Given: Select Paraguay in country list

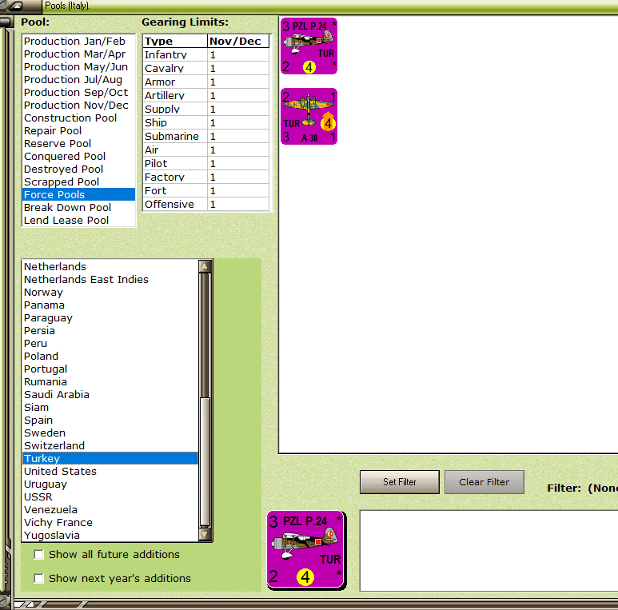Looking at the screenshot, I should (110, 318).
